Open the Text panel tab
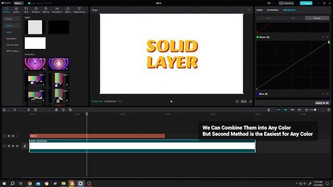 26,10
